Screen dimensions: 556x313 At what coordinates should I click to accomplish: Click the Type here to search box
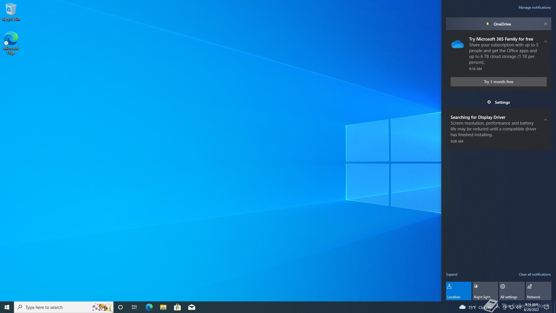58,307
